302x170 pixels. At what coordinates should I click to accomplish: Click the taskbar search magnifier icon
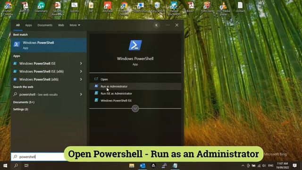pyautogui.click(x=16, y=166)
